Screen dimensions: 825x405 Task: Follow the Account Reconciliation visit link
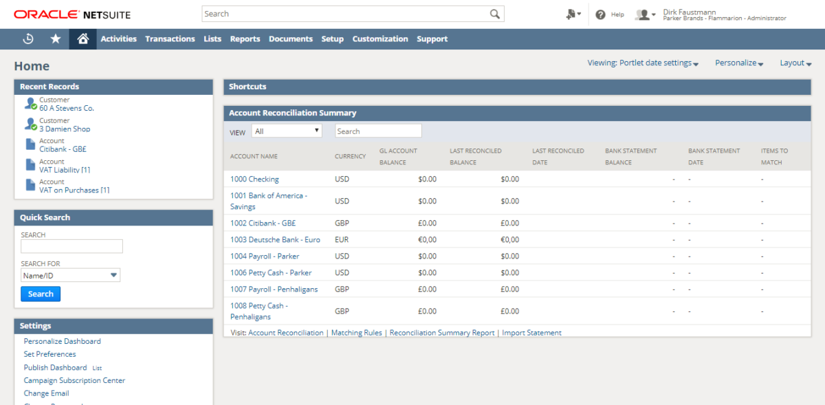(x=286, y=333)
